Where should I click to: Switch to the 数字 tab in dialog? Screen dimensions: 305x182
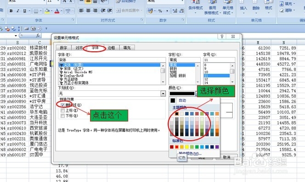coord(63,48)
